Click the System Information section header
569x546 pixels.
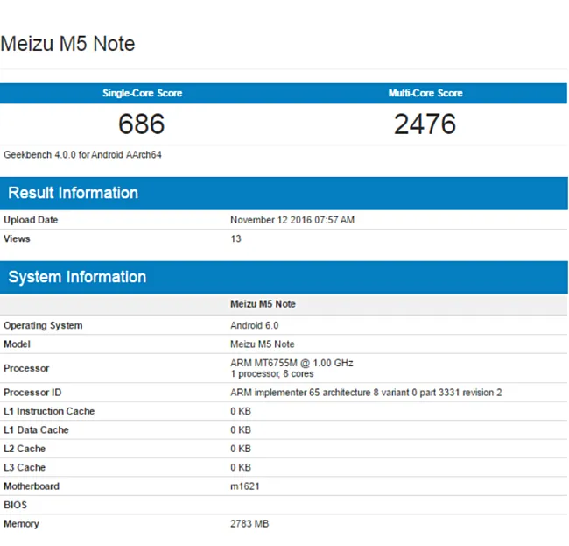click(77, 277)
